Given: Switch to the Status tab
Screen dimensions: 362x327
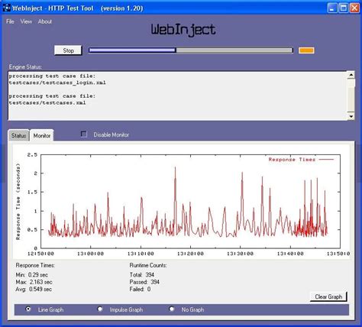Looking at the screenshot, I should pyautogui.click(x=19, y=135).
